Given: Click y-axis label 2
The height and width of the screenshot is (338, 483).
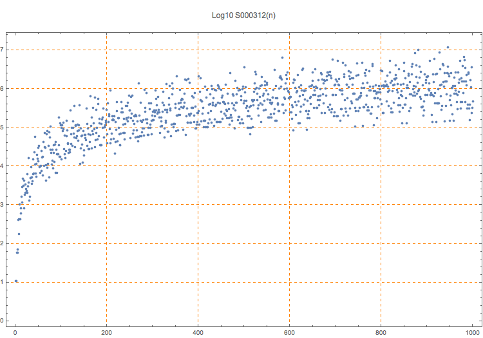Looking at the screenshot, I should pyautogui.click(x=1, y=243).
